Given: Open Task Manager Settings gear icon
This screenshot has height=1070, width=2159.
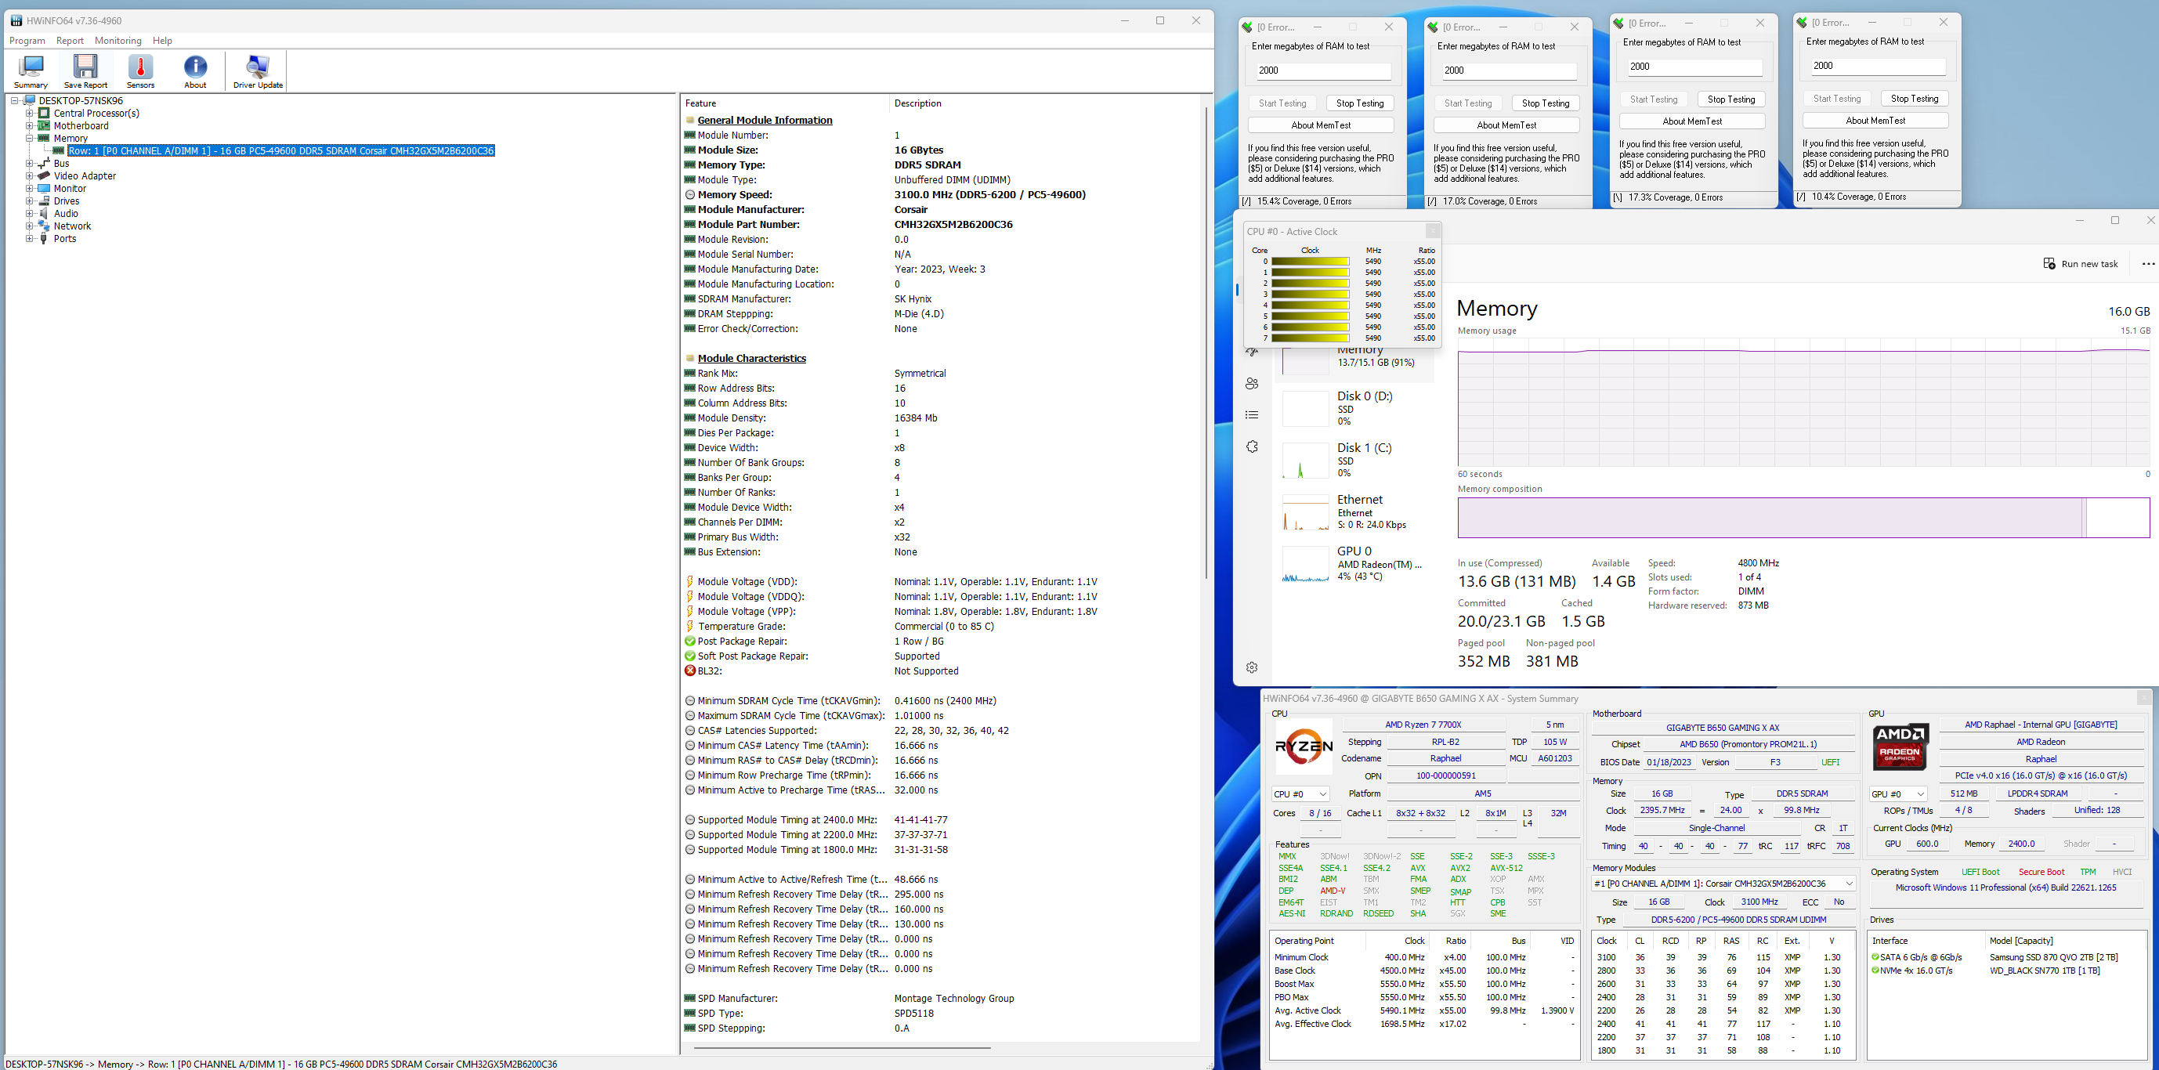Looking at the screenshot, I should [1252, 668].
